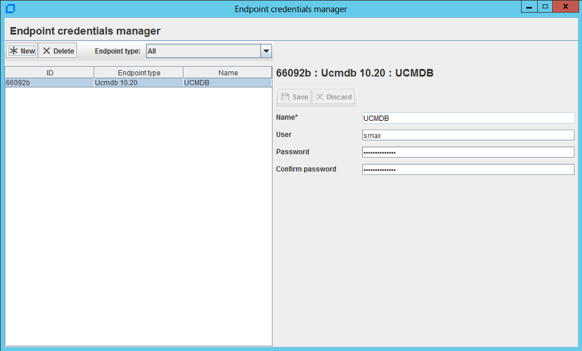
Task: Click the dropdown arrow icon beside All
Action: coord(266,51)
